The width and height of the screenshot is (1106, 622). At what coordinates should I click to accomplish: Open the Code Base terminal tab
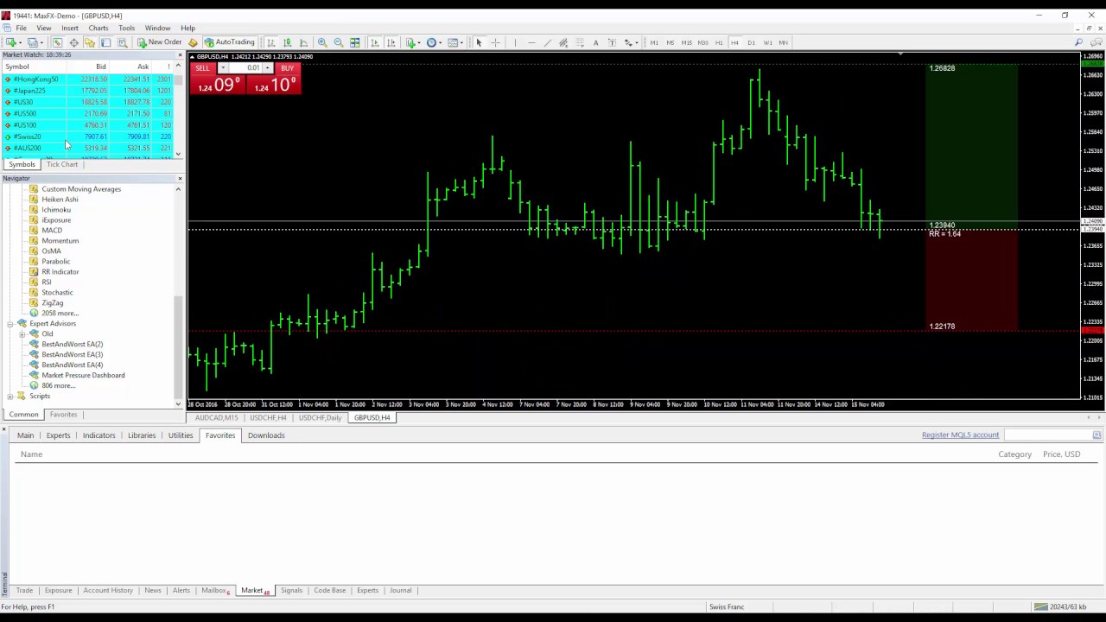(329, 590)
